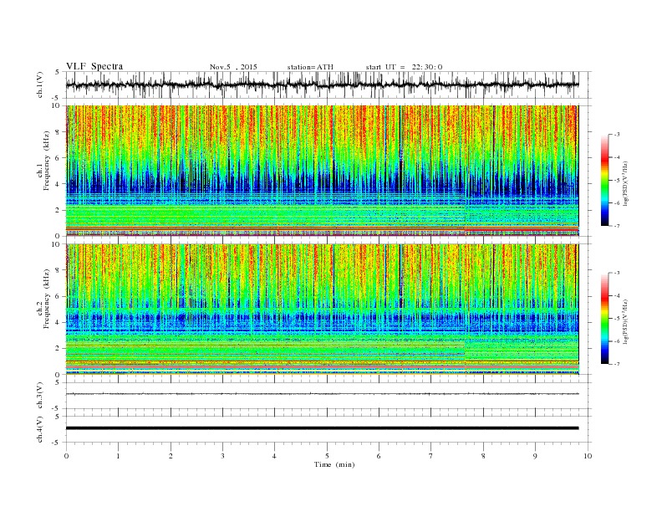
Task: Click the "2" tick label on time axis
Action: pyautogui.click(x=171, y=456)
